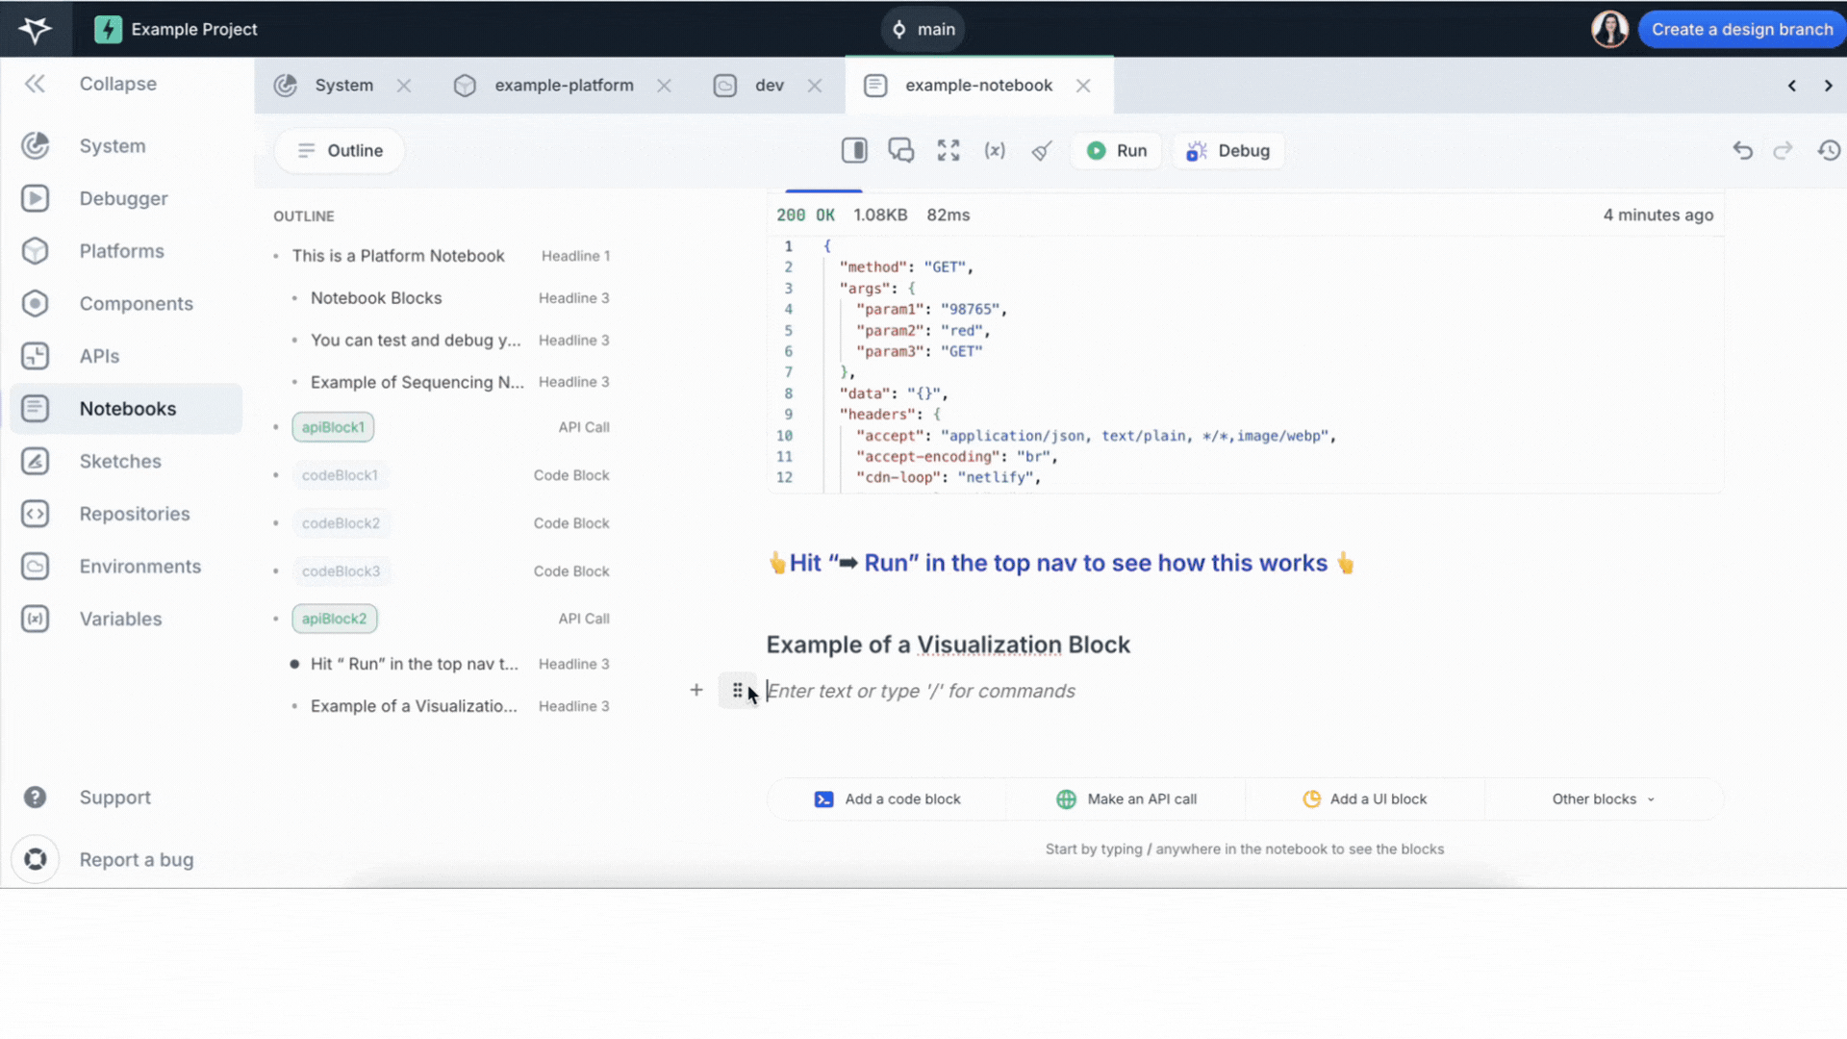This screenshot has width=1847, height=1039.
Task: Open the variables (x) toolbar icon
Action: point(995,150)
